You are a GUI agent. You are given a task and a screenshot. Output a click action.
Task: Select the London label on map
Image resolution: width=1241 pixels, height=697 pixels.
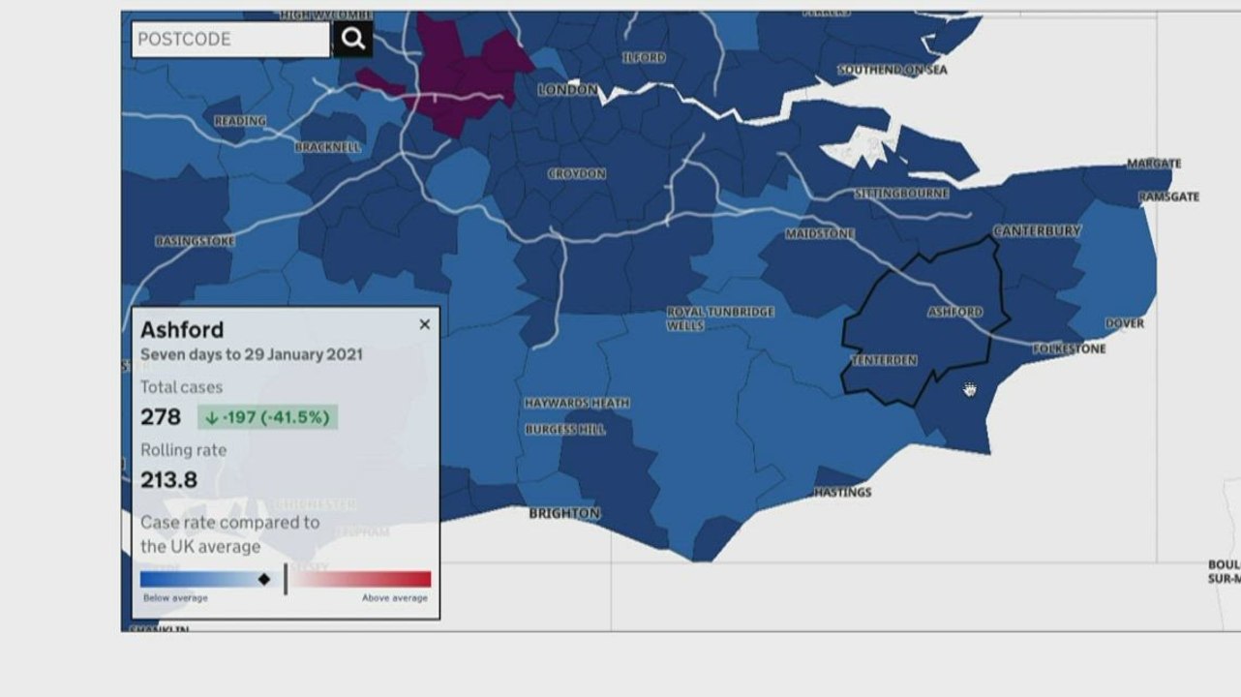(x=568, y=90)
